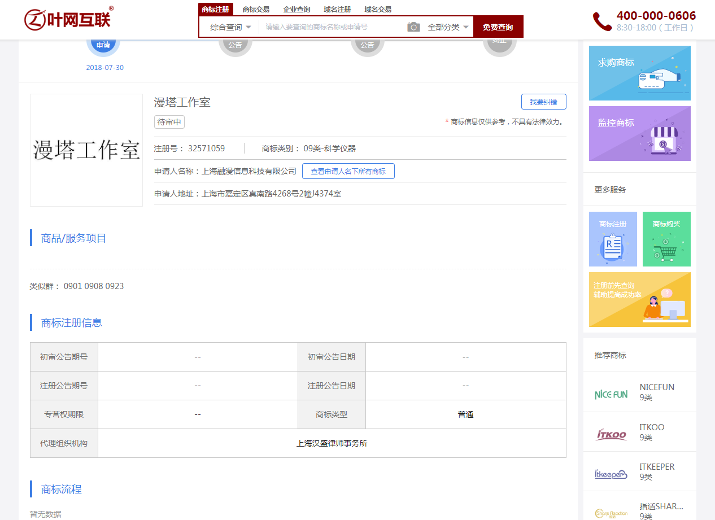Click the 商标注册 service tile
This screenshot has width=715, height=520.
(x=613, y=239)
